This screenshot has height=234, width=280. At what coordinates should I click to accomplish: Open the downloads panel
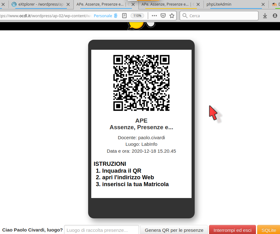[265, 16]
